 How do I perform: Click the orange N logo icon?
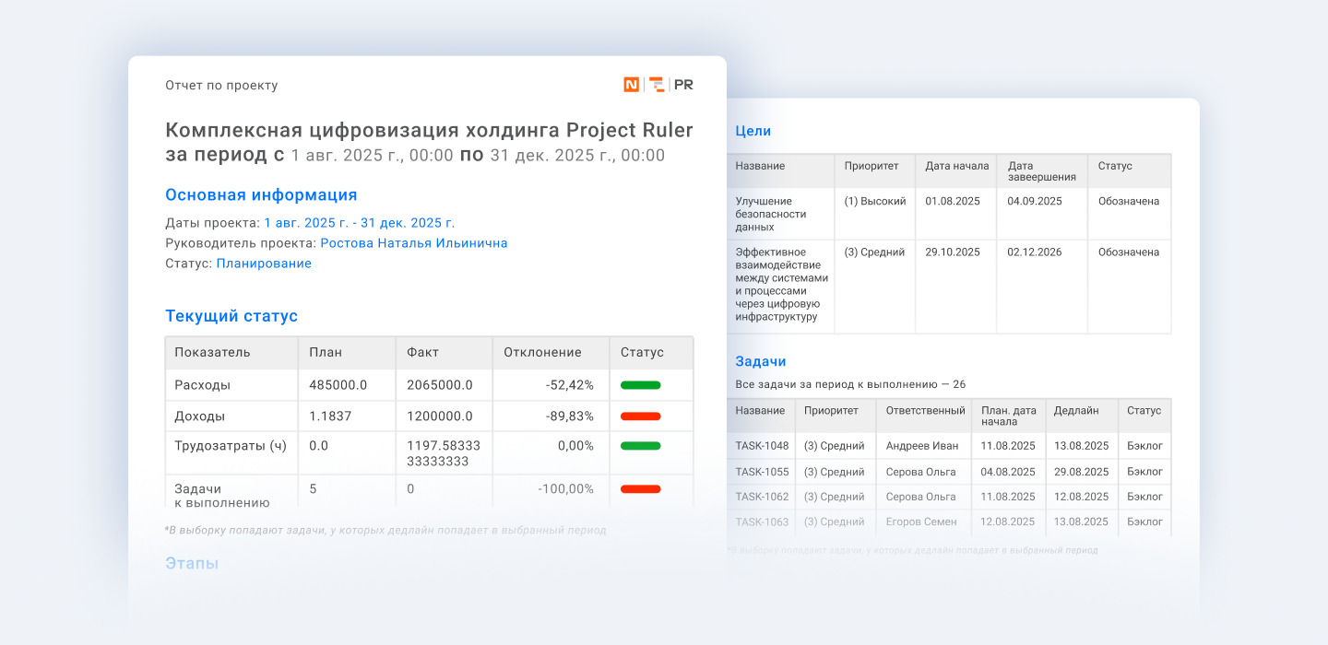(631, 85)
